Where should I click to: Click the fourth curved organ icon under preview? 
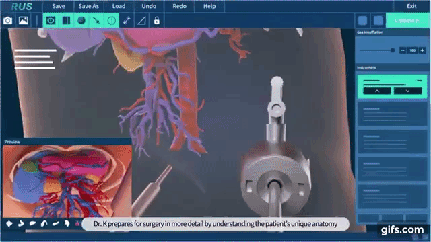(x=44, y=224)
